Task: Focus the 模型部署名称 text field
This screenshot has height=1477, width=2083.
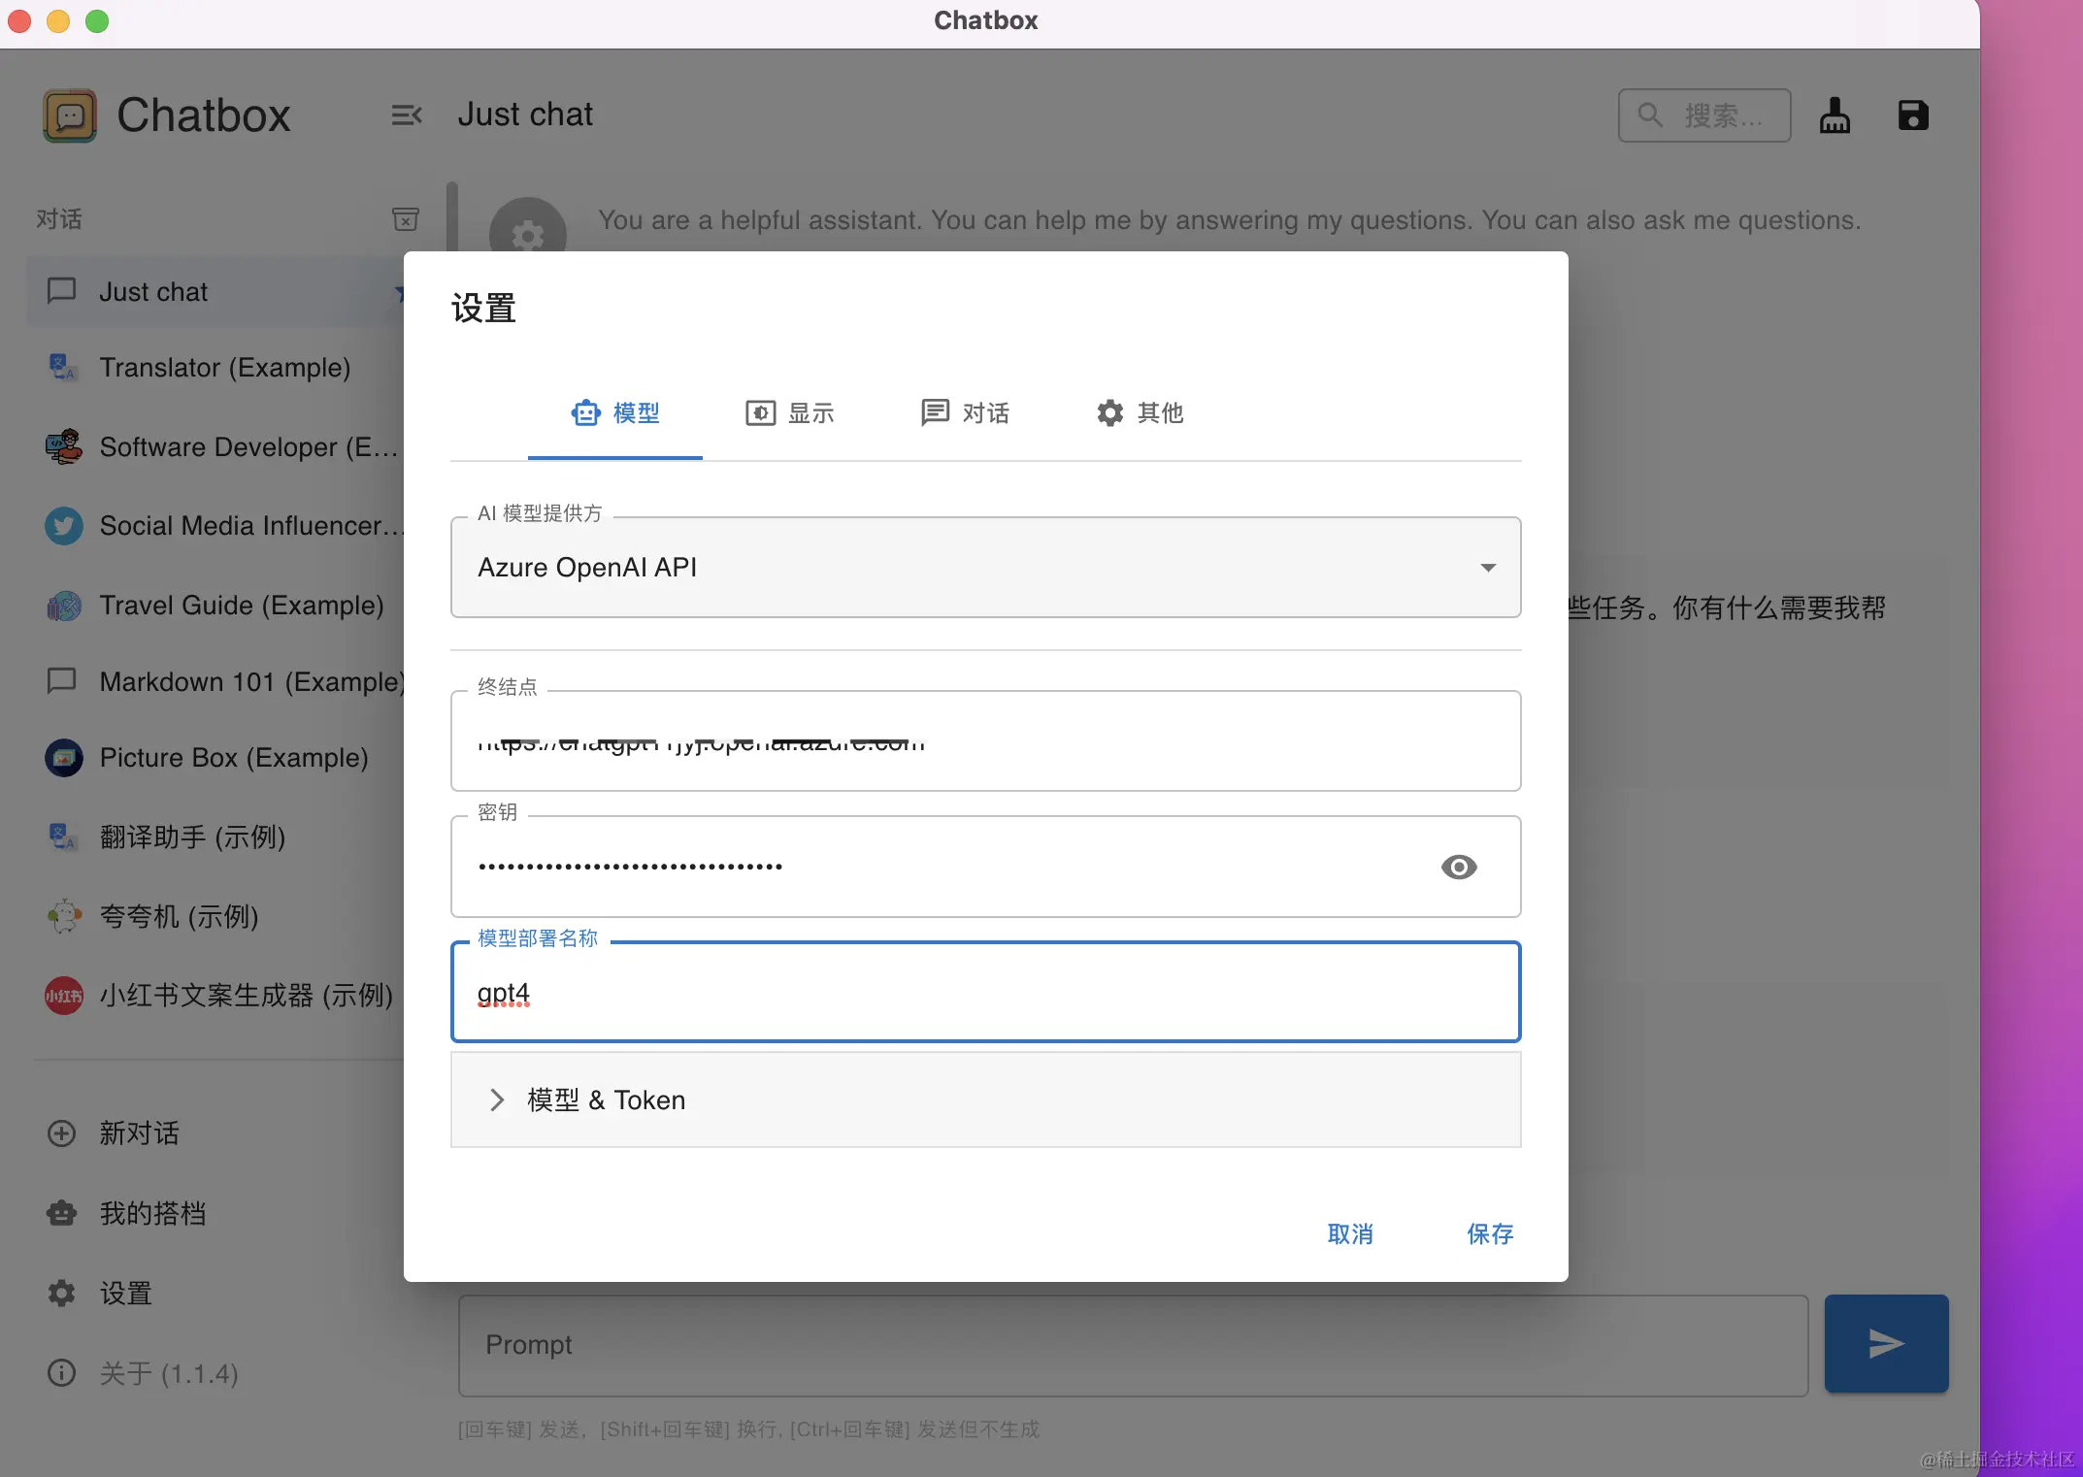Action: point(984,994)
